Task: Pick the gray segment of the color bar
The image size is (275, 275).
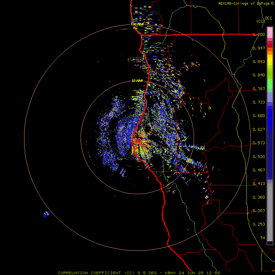Action: [x=270, y=212]
